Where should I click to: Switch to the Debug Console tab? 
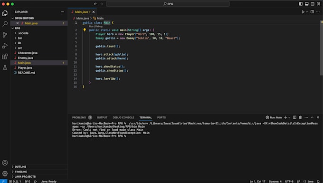[123, 117]
